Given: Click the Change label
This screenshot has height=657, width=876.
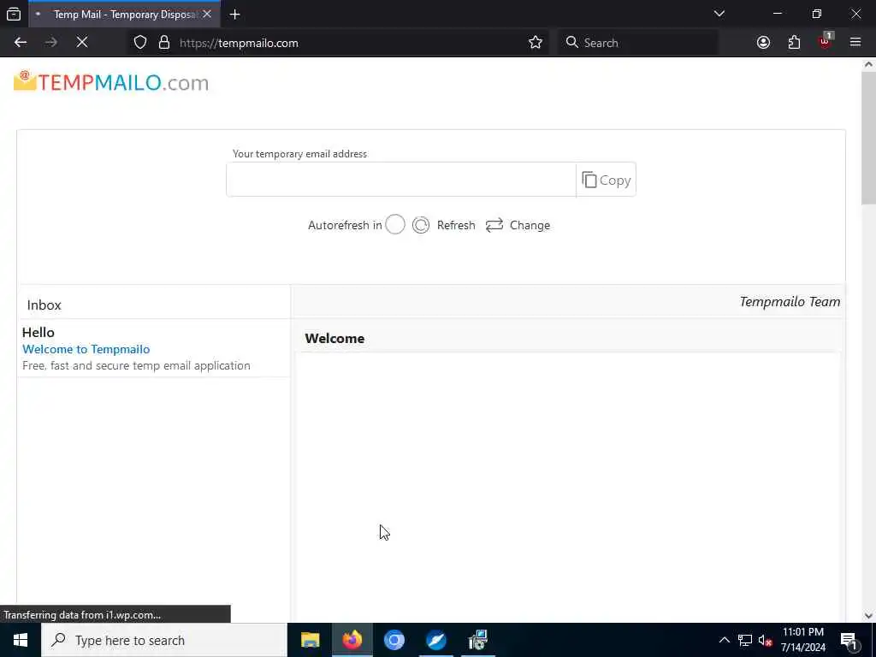Looking at the screenshot, I should tap(530, 225).
